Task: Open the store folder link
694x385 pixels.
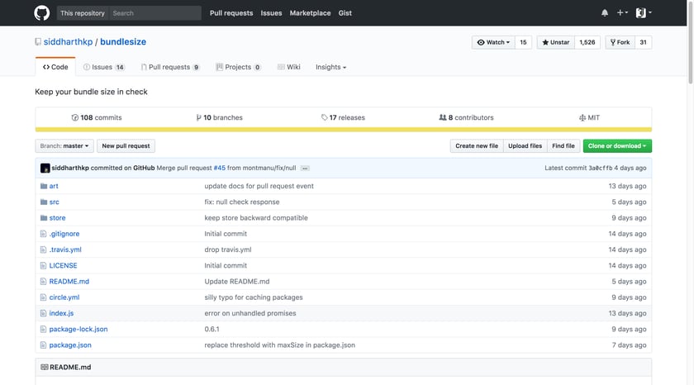Action: [x=58, y=218]
